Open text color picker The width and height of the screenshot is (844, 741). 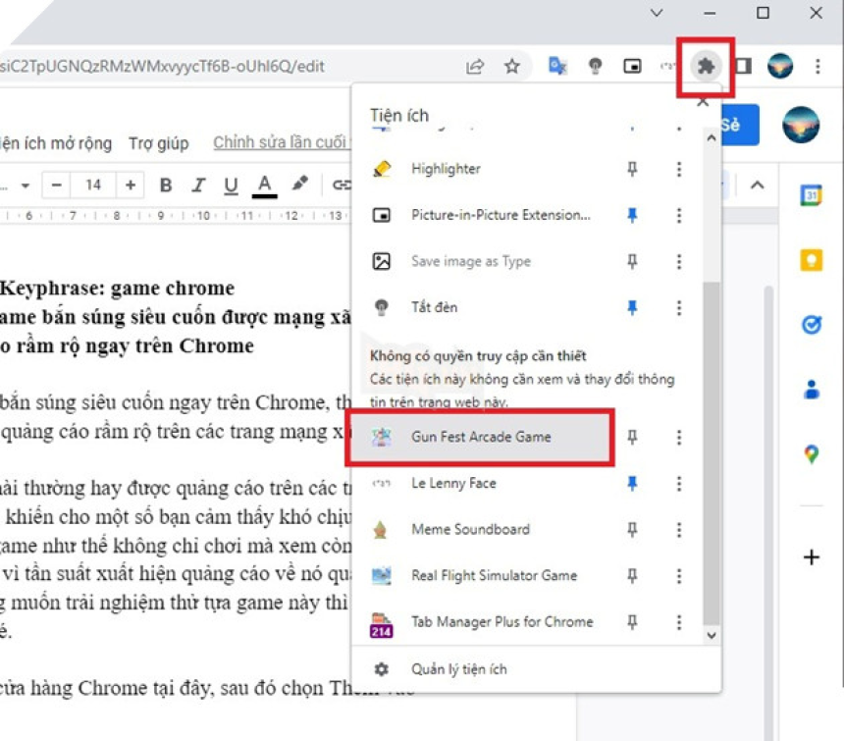point(264,185)
